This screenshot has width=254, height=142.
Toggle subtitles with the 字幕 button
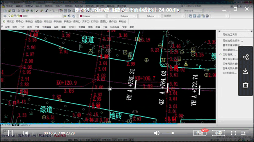tap(218, 133)
